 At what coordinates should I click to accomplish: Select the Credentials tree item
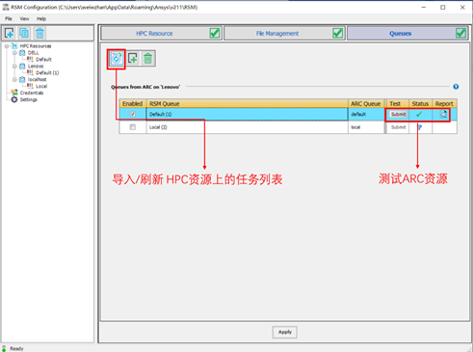click(x=32, y=93)
